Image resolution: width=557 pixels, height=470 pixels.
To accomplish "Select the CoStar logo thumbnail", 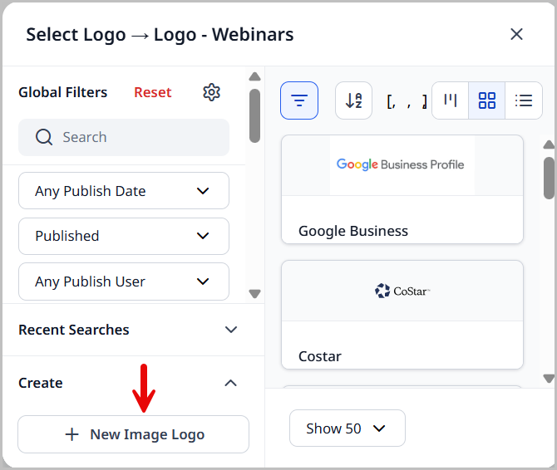I will [402, 291].
